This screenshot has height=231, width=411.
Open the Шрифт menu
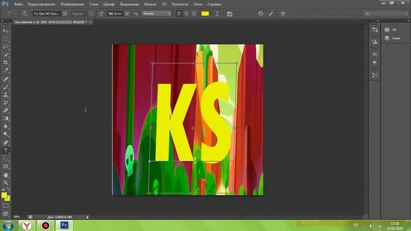point(109,4)
